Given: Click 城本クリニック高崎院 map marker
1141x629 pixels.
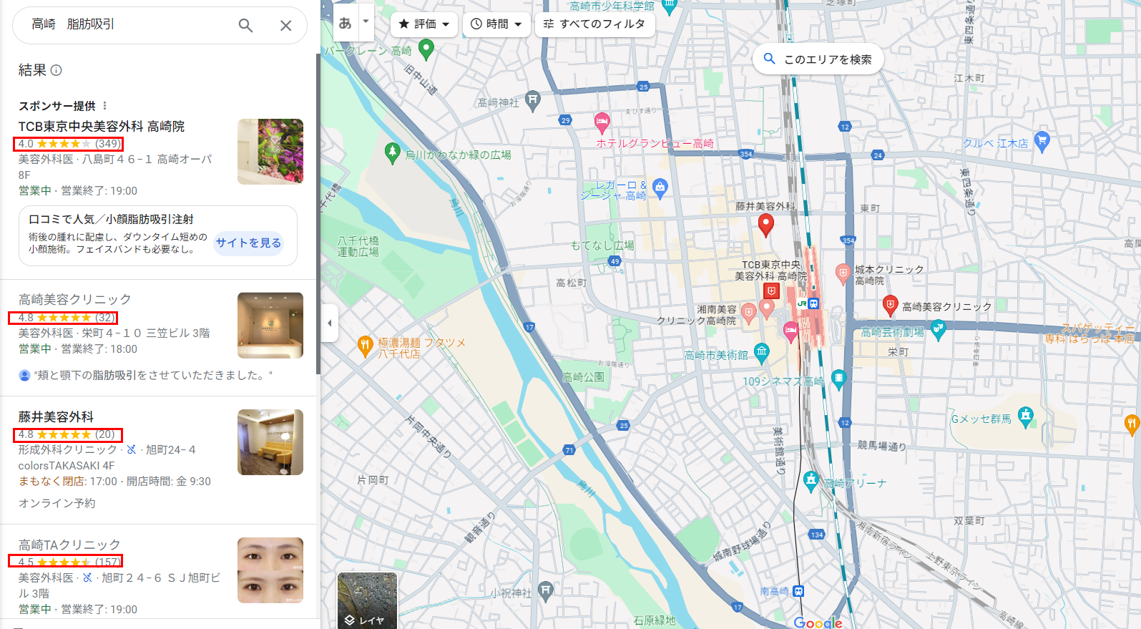Looking at the screenshot, I should point(843,273).
